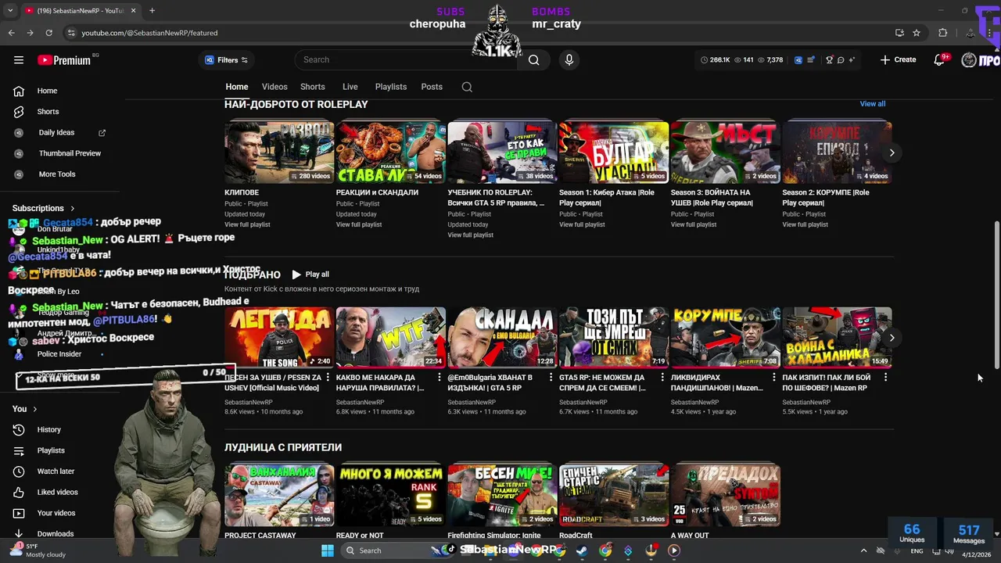1001x563 pixels.
Task: Go to Shorts in the sidebar
Action: click(x=48, y=112)
